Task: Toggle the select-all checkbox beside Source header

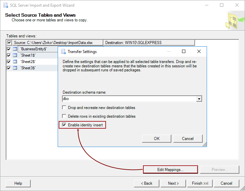Action: tap(9, 42)
